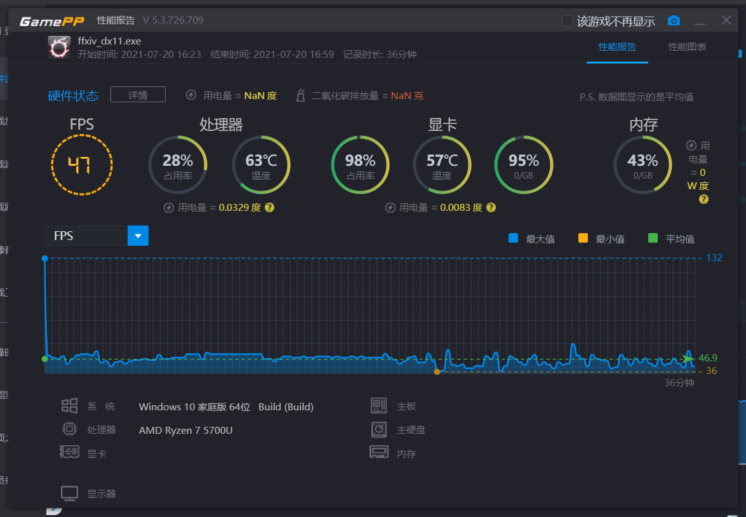The image size is (746, 517).
Task: Click the power icon beside 用电量 ≈ NaN 度
Action: pyautogui.click(x=190, y=95)
